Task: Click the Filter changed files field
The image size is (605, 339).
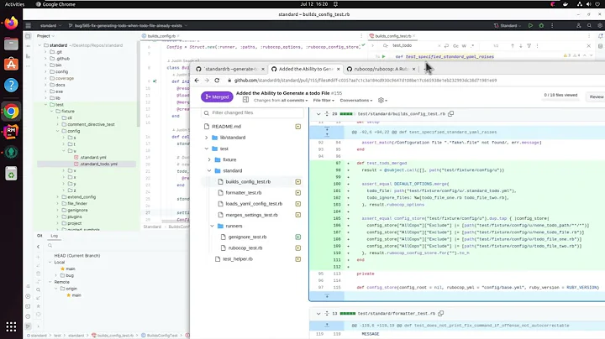Action: click(x=253, y=113)
